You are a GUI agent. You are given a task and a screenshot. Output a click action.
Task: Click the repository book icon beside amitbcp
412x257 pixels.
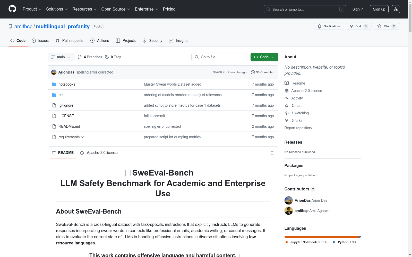point(10,26)
